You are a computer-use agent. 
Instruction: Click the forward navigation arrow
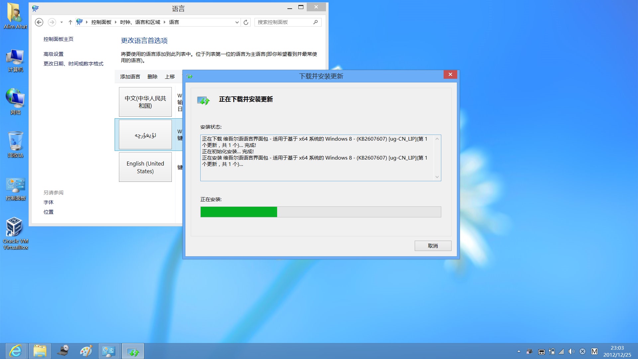coord(52,22)
